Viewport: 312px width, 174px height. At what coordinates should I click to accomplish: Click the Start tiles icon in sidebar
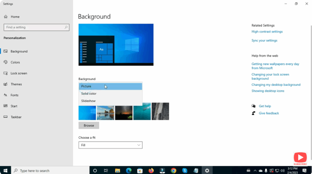pyautogui.click(x=5, y=106)
